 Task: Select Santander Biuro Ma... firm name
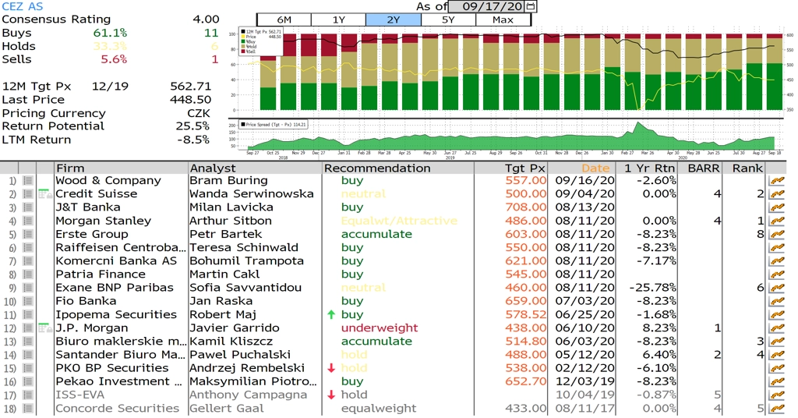point(120,355)
